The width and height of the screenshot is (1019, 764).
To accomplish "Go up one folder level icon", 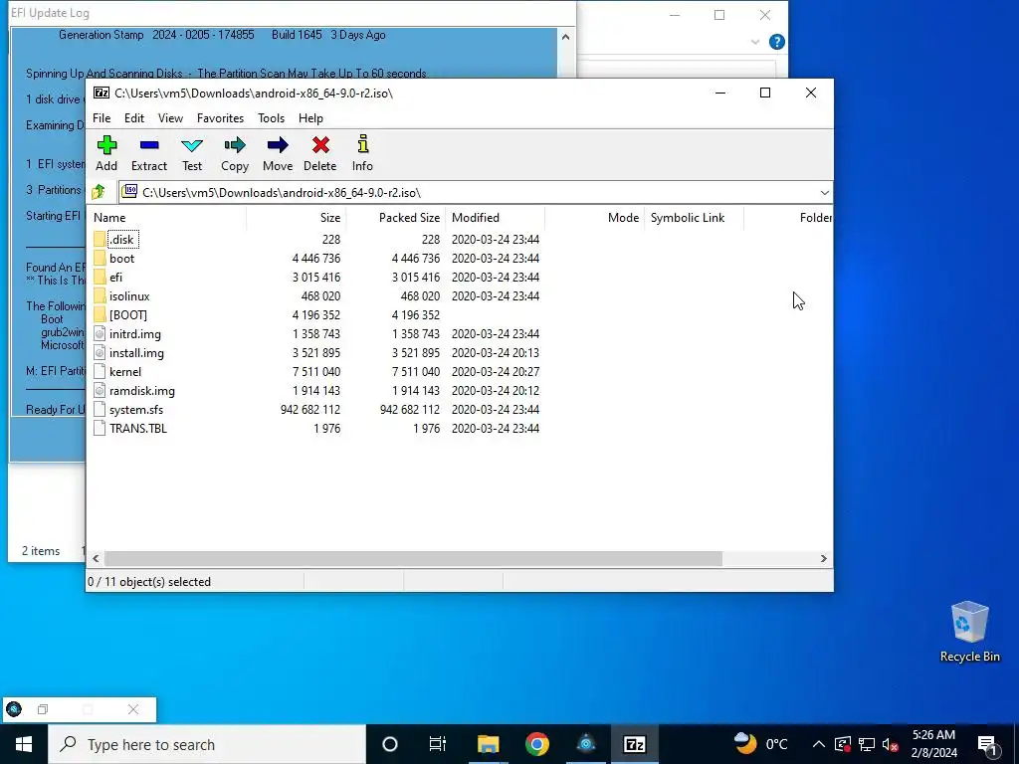I will pos(99,192).
